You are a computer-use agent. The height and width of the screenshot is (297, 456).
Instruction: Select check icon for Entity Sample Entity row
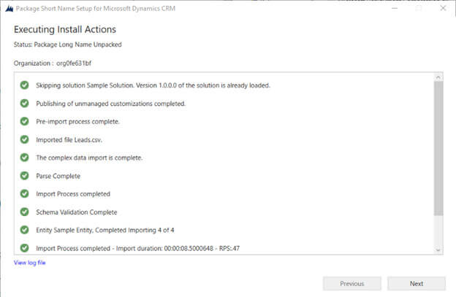24,230
